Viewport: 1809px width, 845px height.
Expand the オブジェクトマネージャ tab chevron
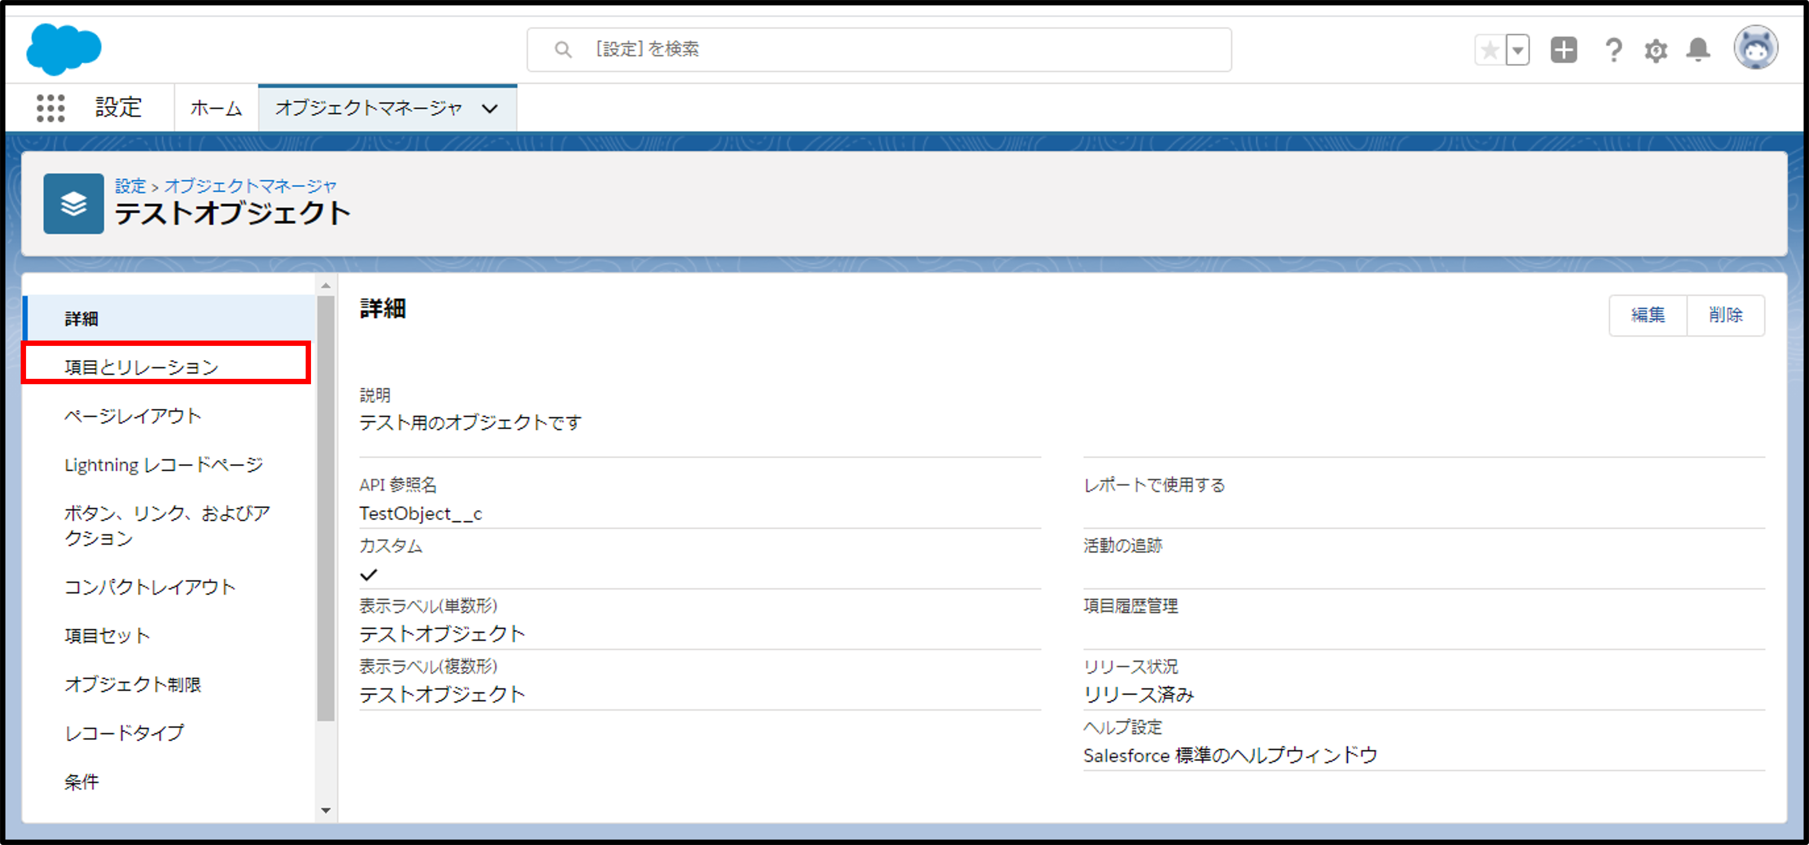[489, 109]
